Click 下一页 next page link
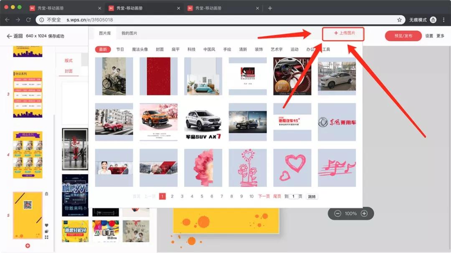 pyautogui.click(x=264, y=196)
